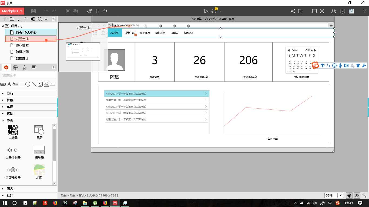Move the page down with arrow
The width and height of the screenshot is (369, 207).
pyautogui.click(x=19, y=19)
